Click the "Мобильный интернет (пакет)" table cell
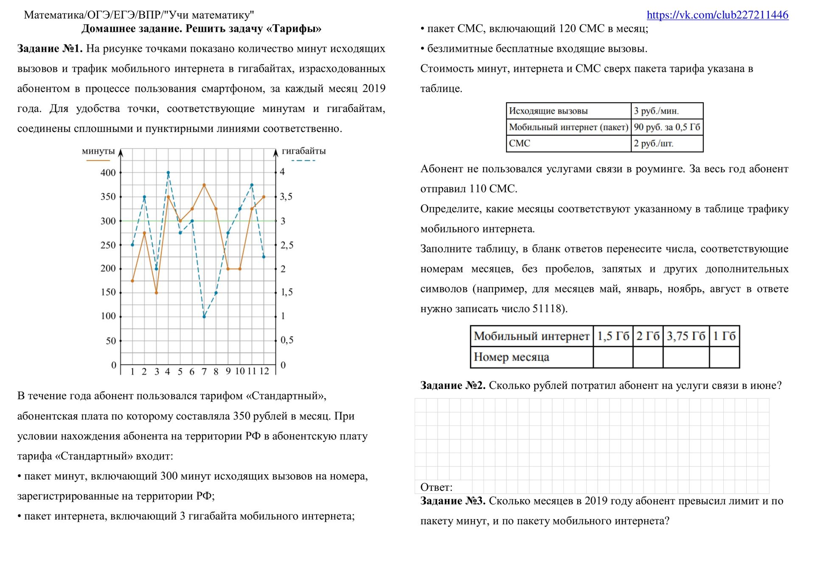The image size is (815, 576). click(x=569, y=127)
